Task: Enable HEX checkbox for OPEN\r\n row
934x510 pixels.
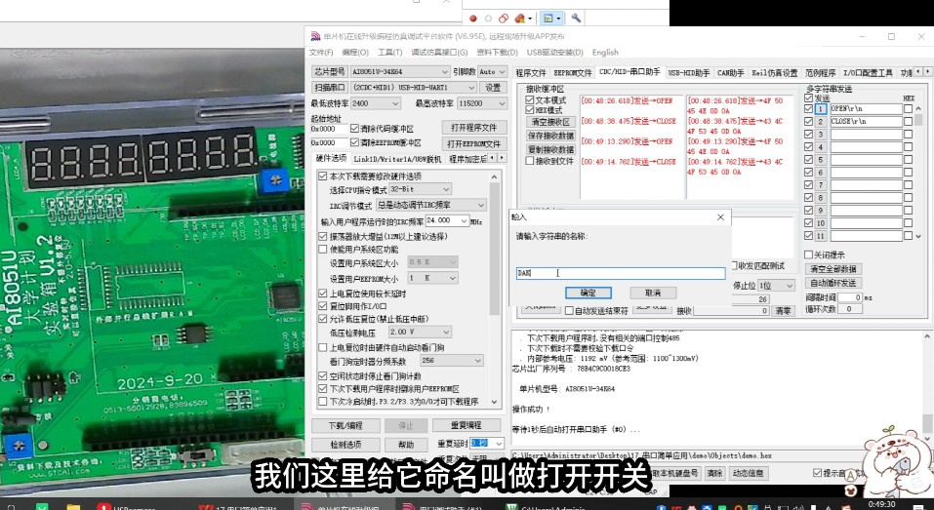Action: [x=908, y=109]
